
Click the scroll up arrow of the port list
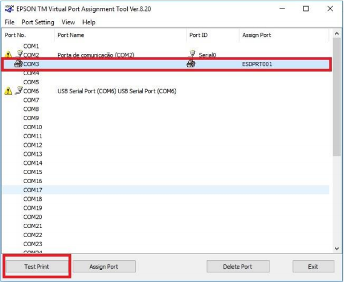point(337,33)
